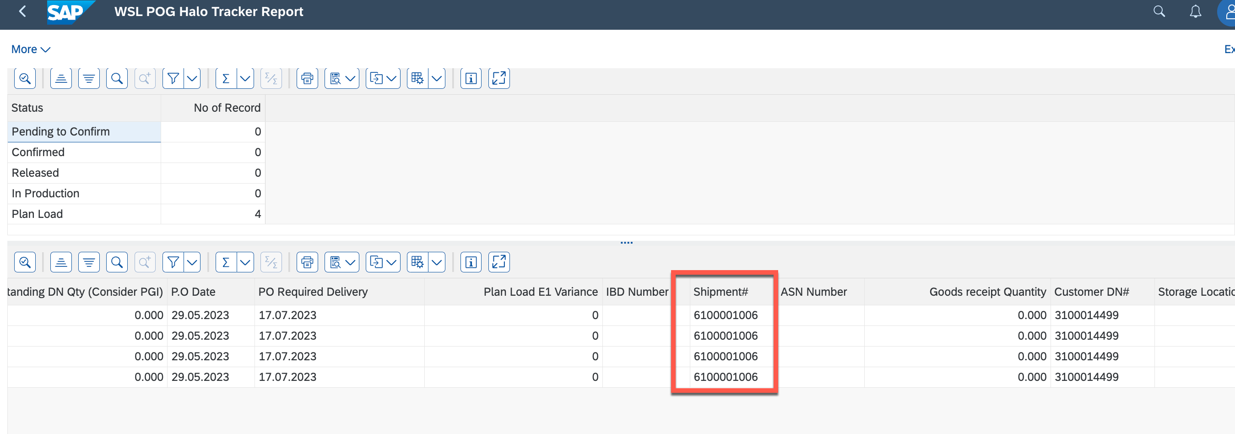Open the More menu
Viewport: 1235px width, 434px height.
click(31, 49)
